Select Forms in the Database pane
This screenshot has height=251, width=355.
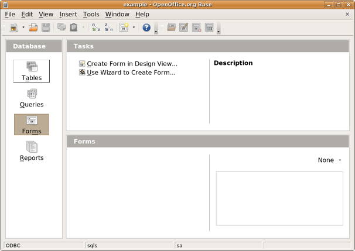(32, 125)
